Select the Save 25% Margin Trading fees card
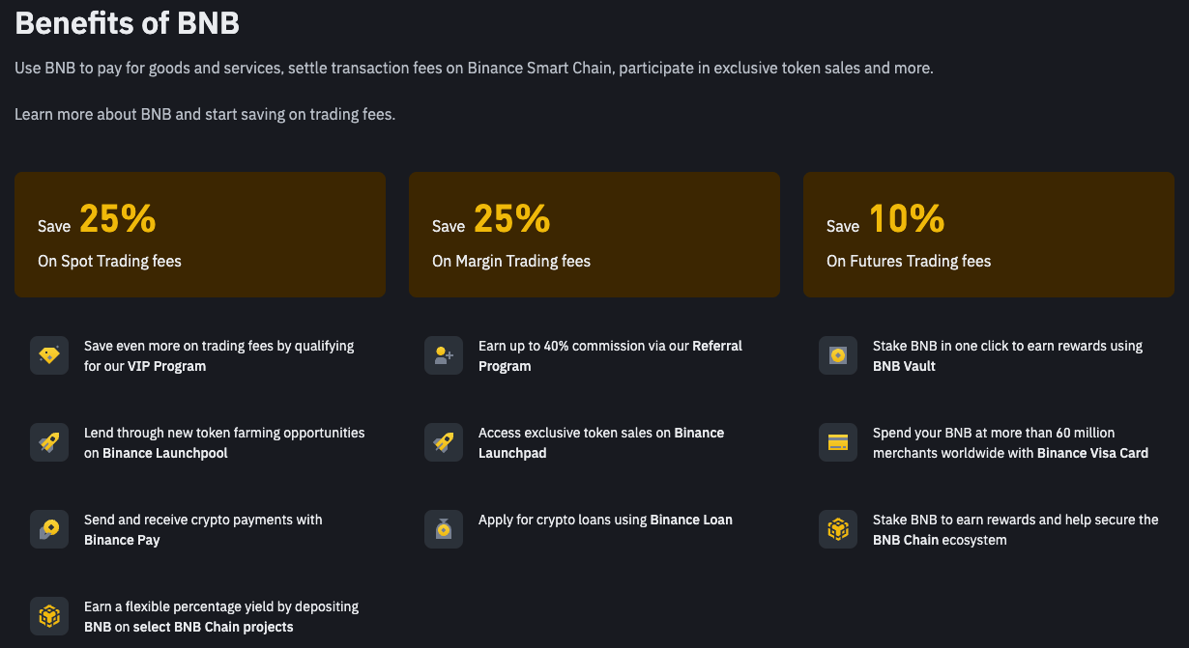The height and width of the screenshot is (648, 1189). [x=594, y=235]
